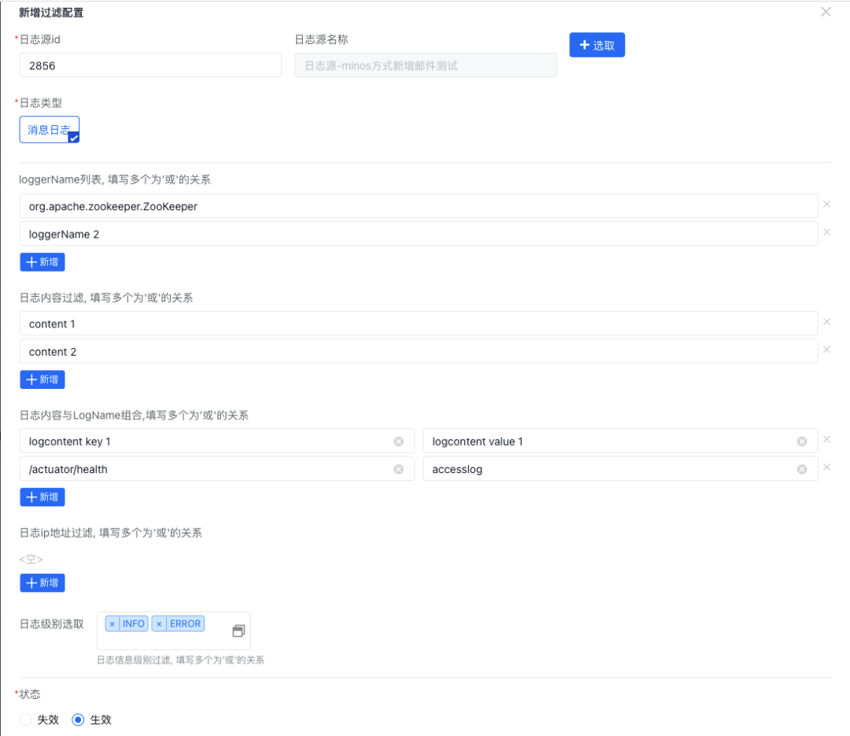Remove the org.apache.zookeeper.ZooKeeper row
Image resolution: width=850 pixels, height=736 pixels.
(826, 205)
